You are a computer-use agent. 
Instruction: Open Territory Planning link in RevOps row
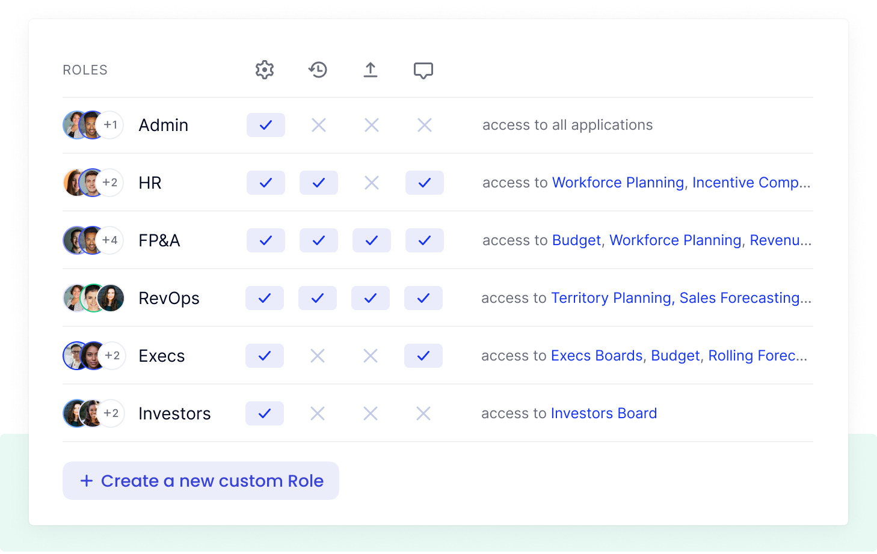point(611,298)
